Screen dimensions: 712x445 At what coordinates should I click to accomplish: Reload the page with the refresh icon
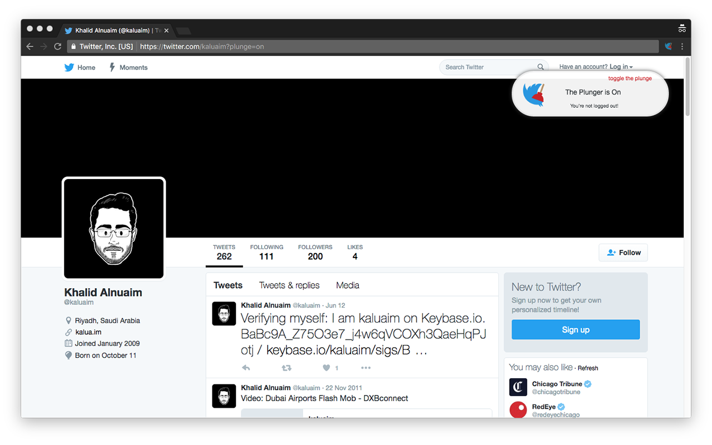pos(57,47)
